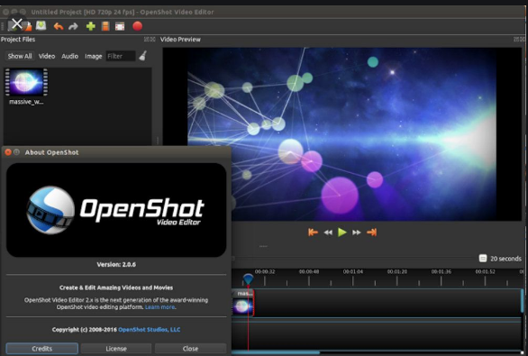Viewport: 528px width, 356px height.
Task: Select the Image filter tab
Action: coord(94,56)
